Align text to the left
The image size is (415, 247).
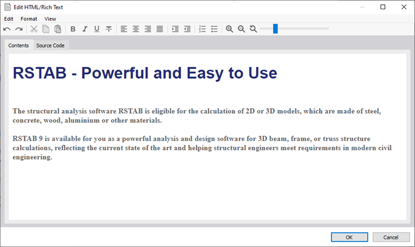124,29
